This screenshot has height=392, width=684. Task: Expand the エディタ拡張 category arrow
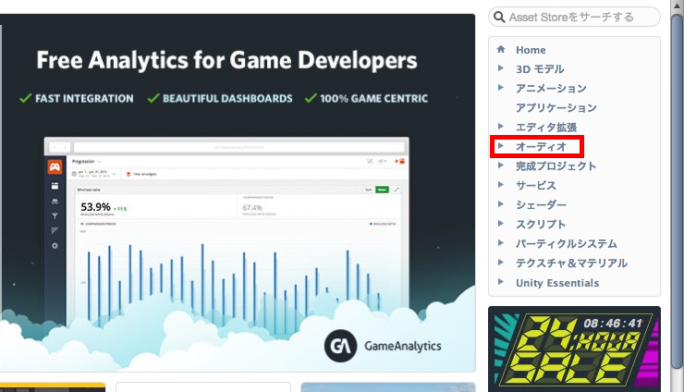(501, 126)
